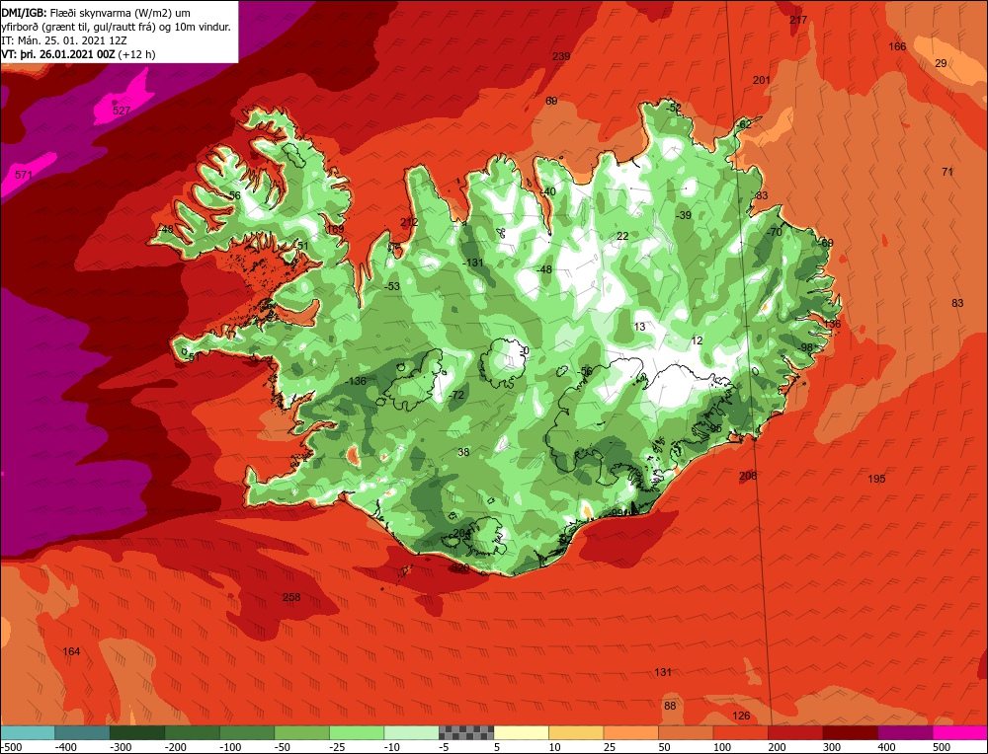
Task: Click the 201 flux value
Action: tap(762, 80)
